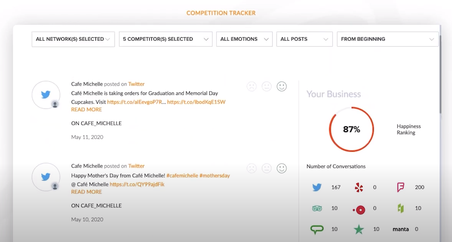The width and height of the screenshot is (452, 242).
Task: Open the Twitter link on the May 11 post
Action: [136, 84]
